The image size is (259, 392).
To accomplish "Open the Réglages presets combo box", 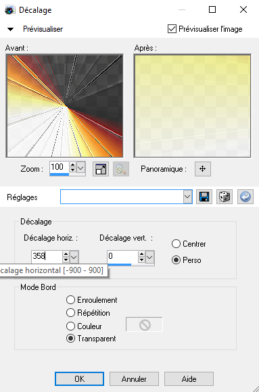I will click(x=126, y=197).
